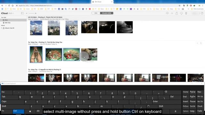The height and width of the screenshot is (115, 205).
Task: Go to the browser home page
Action: pyautogui.click(x=12, y=6)
